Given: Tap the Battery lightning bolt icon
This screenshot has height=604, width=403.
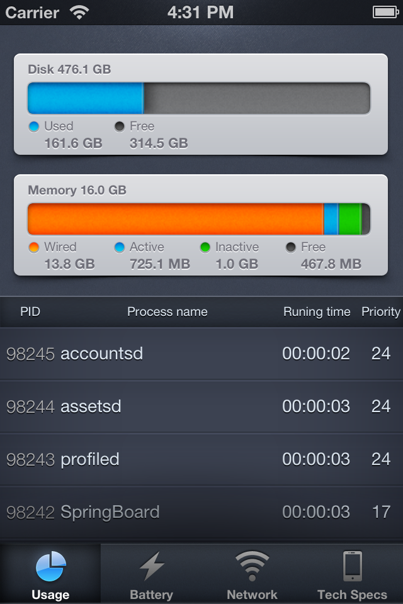Looking at the screenshot, I should click(151, 566).
